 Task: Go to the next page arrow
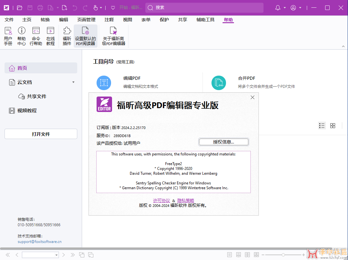tap(63, 255)
